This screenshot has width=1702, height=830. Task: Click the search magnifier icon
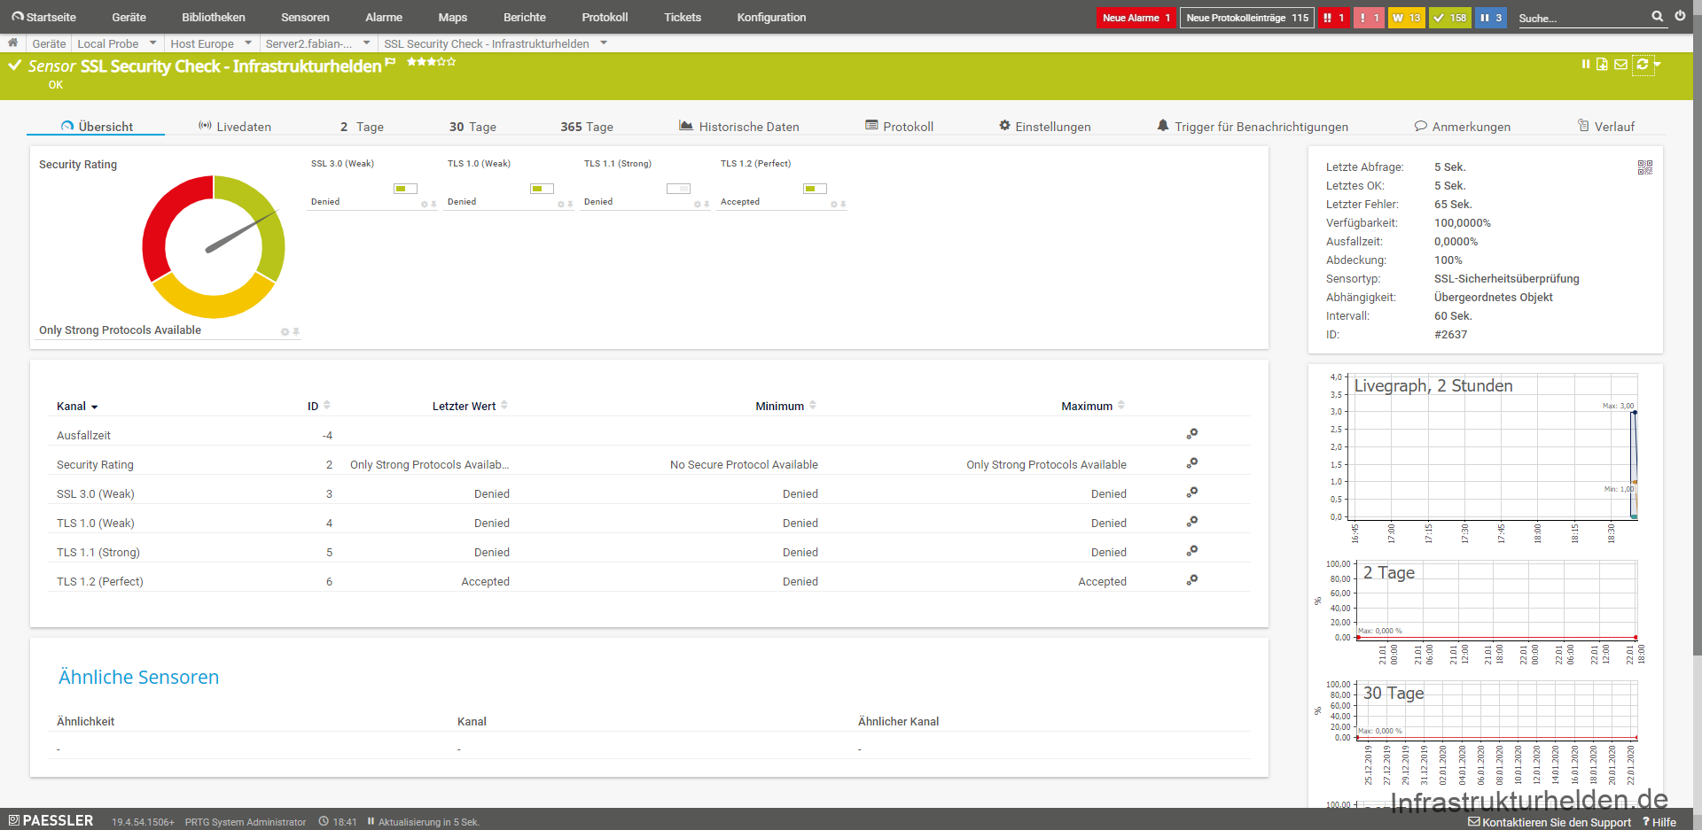(x=1657, y=16)
